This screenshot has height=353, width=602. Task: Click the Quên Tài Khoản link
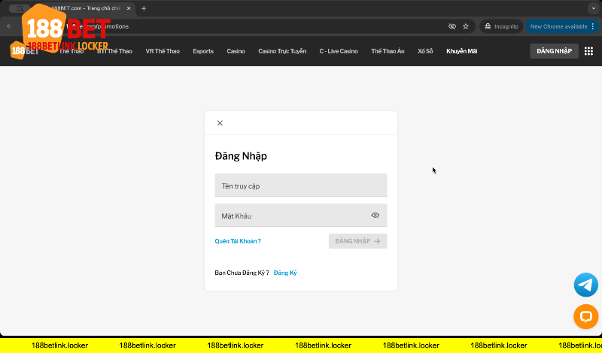pyautogui.click(x=238, y=241)
